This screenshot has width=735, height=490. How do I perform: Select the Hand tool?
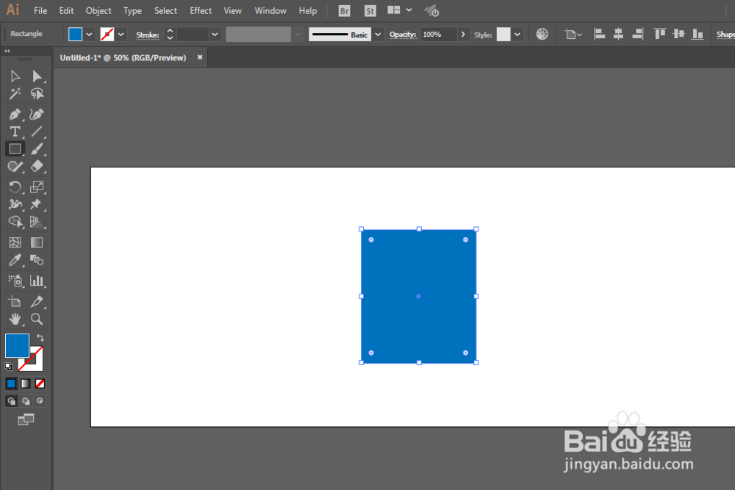click(x=15, y=319)
